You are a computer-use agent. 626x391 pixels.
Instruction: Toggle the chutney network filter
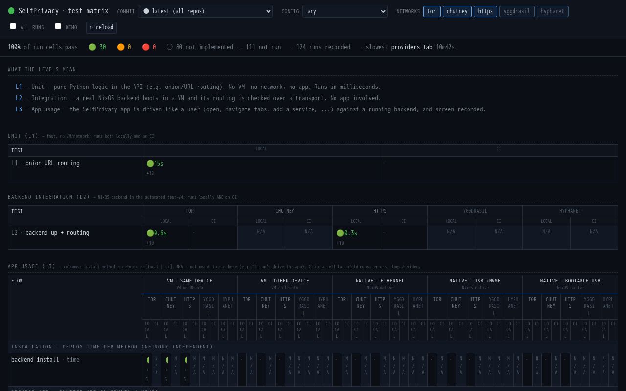point(457,11)
